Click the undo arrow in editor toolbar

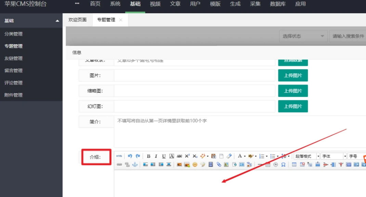click(130, 156)
